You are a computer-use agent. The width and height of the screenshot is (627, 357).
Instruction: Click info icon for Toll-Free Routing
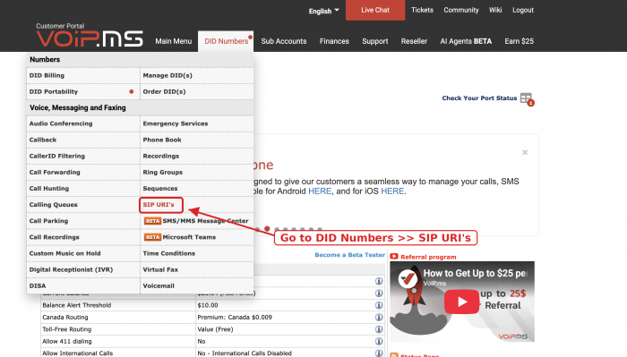(x=379, y=329)
